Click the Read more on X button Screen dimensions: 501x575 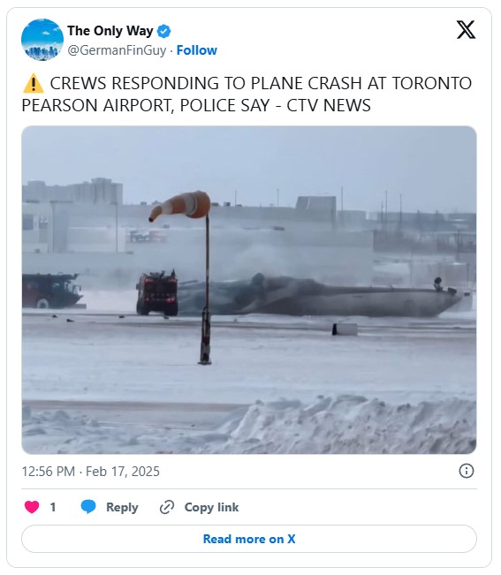(249, 539)
